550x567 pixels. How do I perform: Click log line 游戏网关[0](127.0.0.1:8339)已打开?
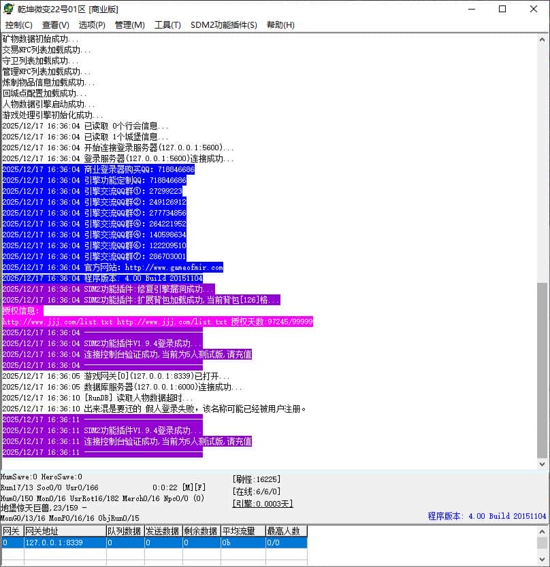[x=116, y=376]
